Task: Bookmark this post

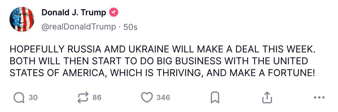Action: coord(215,98)
